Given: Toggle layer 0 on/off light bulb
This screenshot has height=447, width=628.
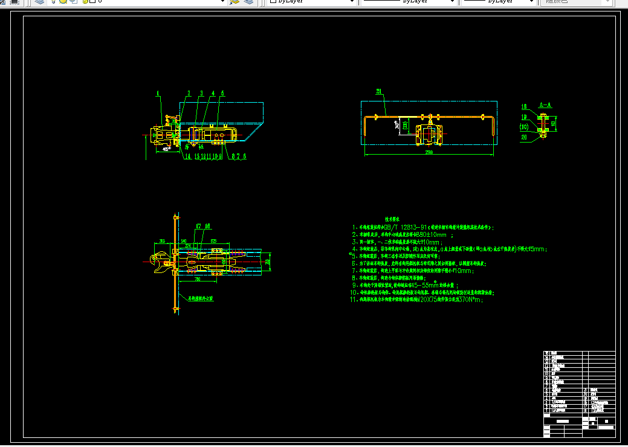Looking at the screenshot, I should [54, 2].
